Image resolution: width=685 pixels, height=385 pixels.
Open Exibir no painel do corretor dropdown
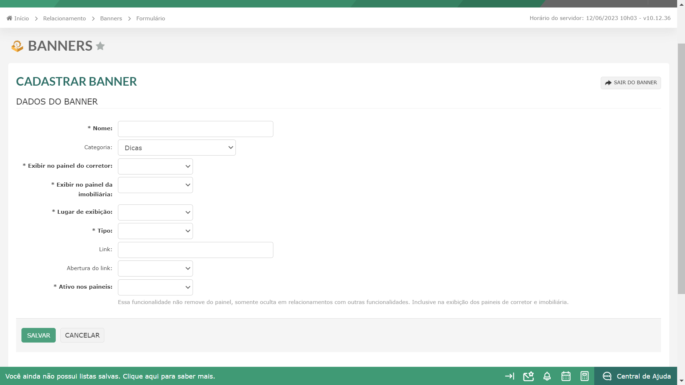coord(155,167)
